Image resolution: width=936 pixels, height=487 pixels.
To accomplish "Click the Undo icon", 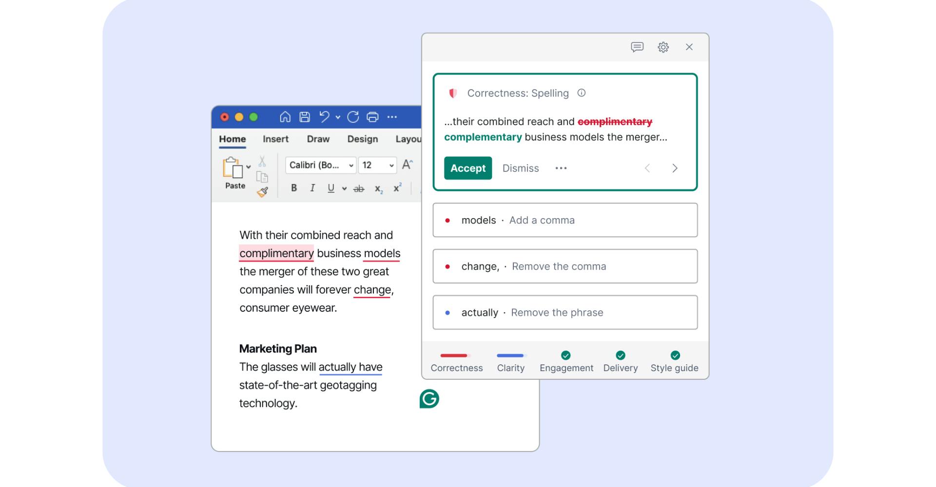I will pos(326,116).
